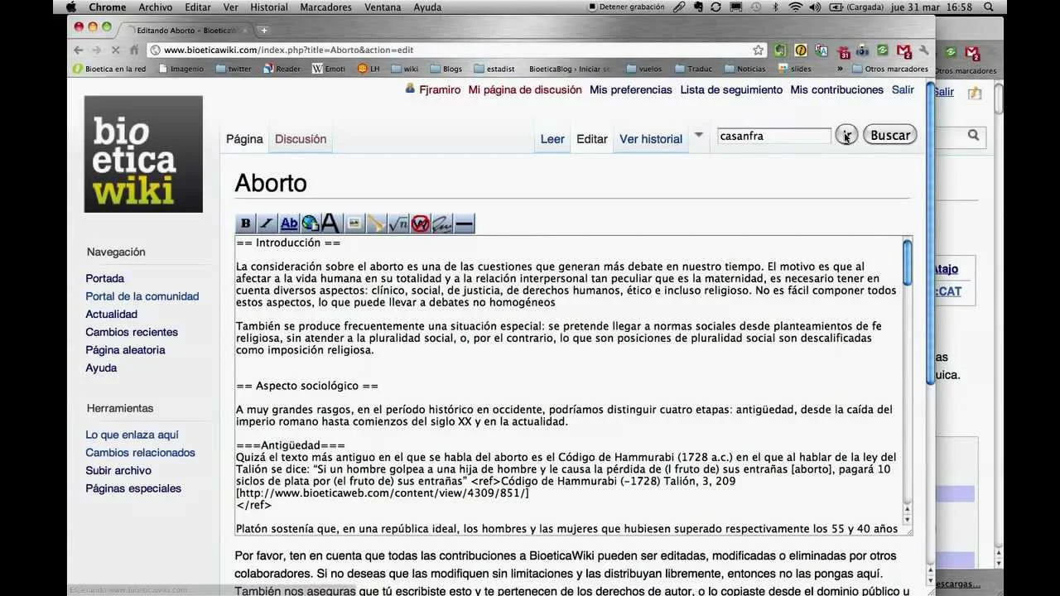This screenshot has height=596, width=1060.
Task: Open Mis preferencias link
Action: 631,89
